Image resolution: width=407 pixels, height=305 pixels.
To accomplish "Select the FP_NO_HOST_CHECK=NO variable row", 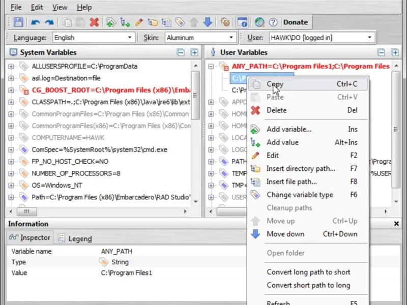I will (x=70, y=162).
